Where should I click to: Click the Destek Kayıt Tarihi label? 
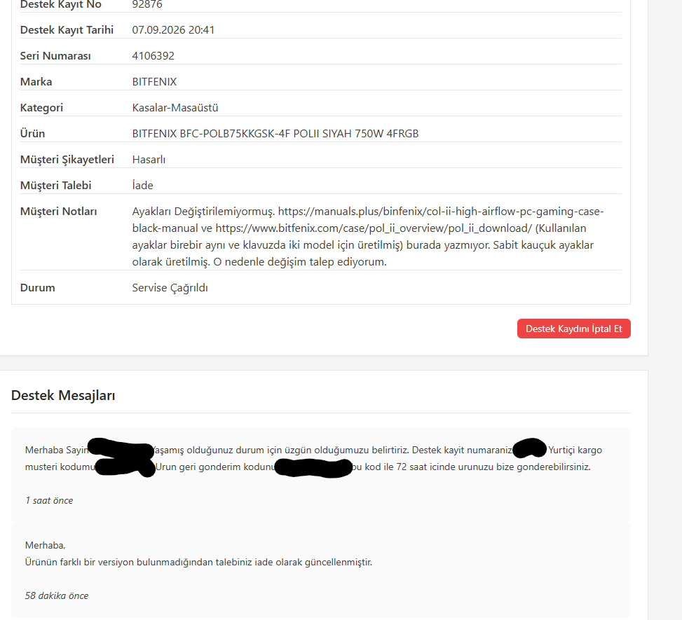[x=67, y=30]
